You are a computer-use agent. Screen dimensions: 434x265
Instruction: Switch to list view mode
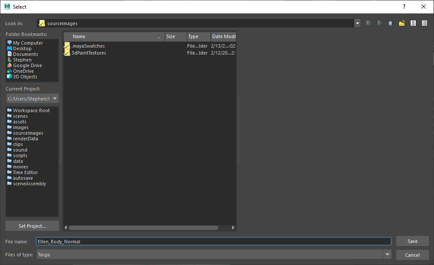[413, 23]
